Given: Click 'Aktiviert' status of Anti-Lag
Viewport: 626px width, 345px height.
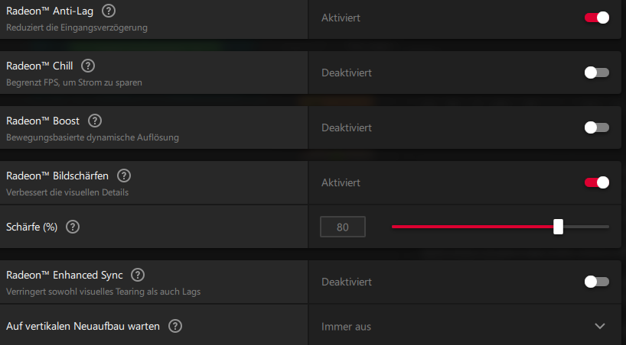Looking at the screenshot, I should (x=341, y=18).
